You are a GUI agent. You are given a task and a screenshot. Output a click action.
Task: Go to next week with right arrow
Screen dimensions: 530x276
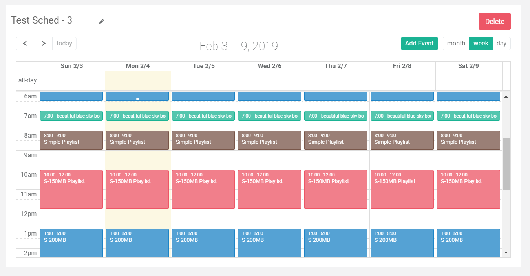tap(43, 43)
